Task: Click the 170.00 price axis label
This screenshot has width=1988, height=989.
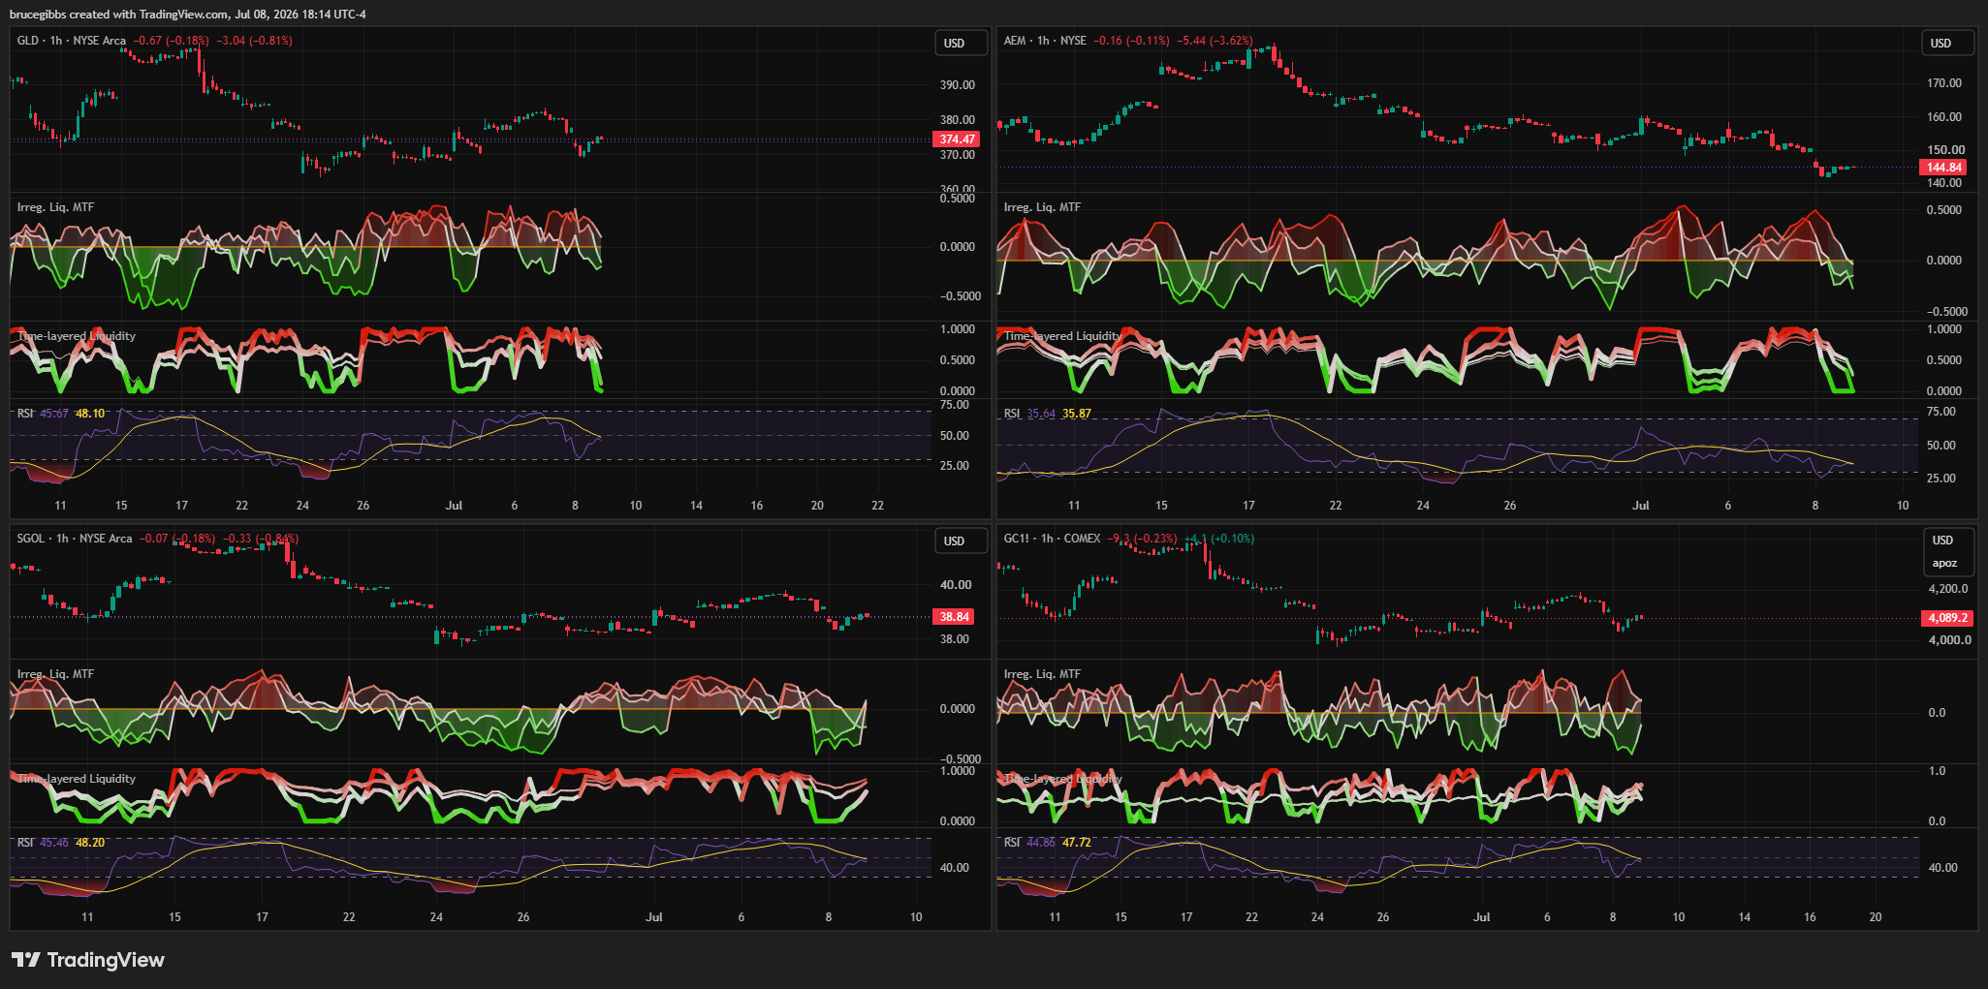Action: (x=1944, y=83)
